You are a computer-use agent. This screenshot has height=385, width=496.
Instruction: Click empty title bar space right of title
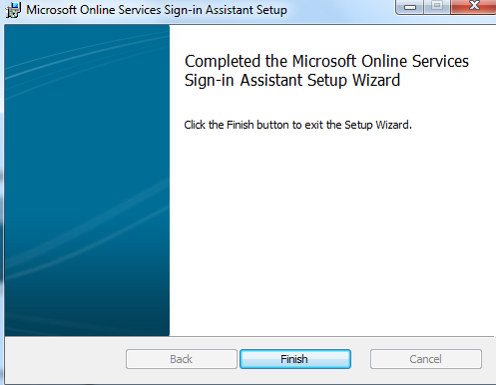(x=341, y=10)
